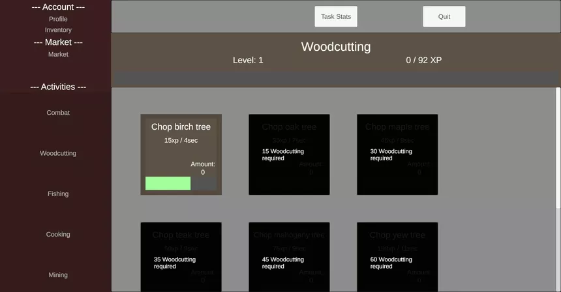Click the locked Chop oak tree card
The width and height of the screenshot is (561, 292).
[289, 154]
